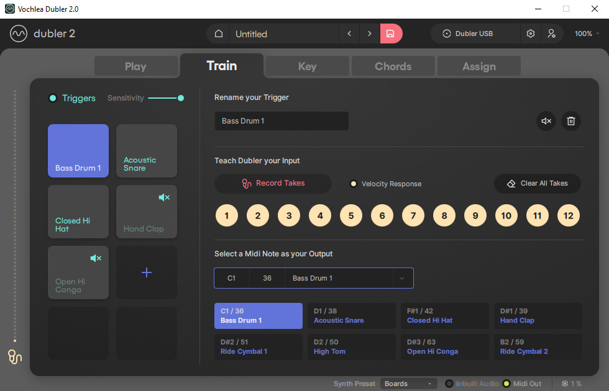Viewport: 609px width, 391px height.
Task: Select take number 9
Action: point(475,216)
